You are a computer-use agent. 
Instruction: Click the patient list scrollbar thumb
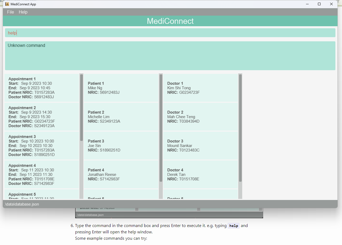coord(161,128)
